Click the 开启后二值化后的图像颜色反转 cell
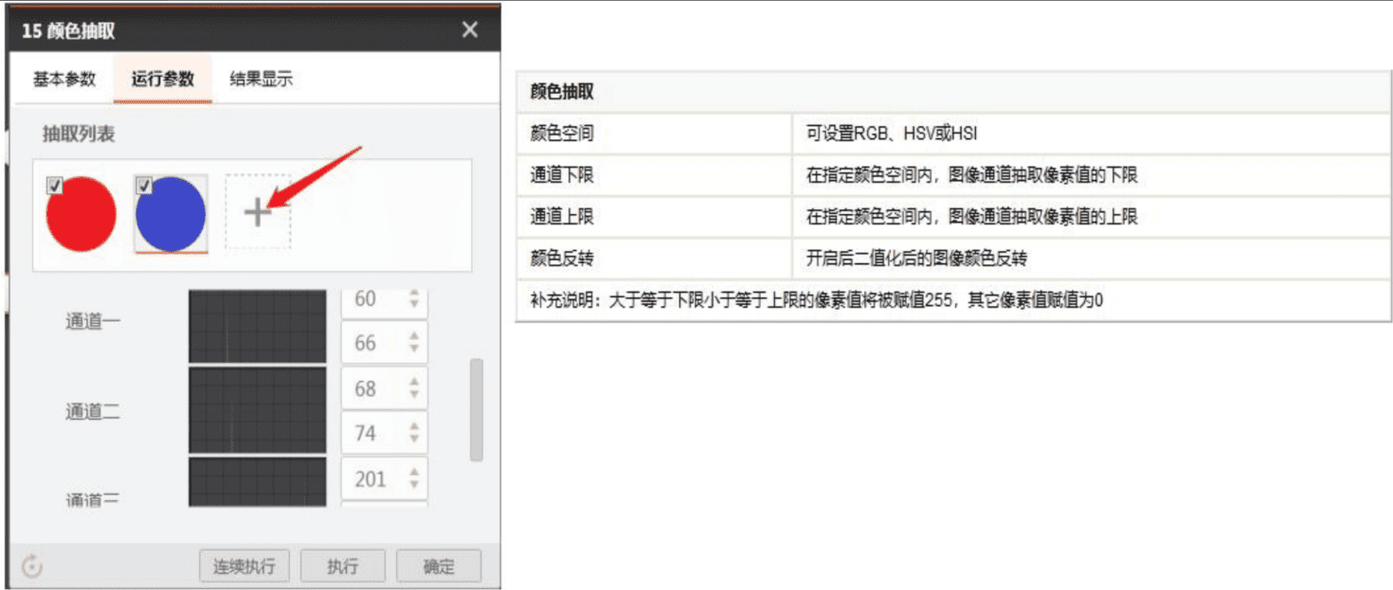 pyautogui.click(x=1092, y=259)
